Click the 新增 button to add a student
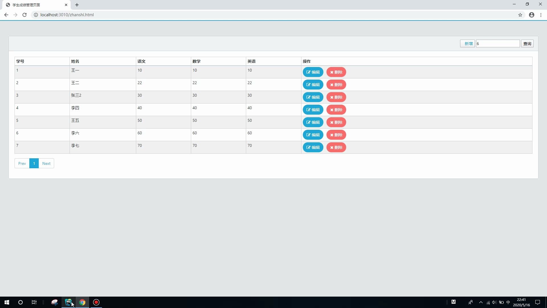 pos(468,44)
